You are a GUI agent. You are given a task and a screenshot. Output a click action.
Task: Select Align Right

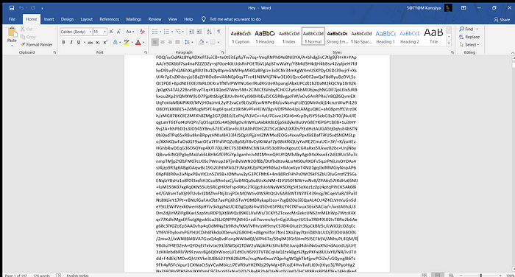click(x=170, y=43)
